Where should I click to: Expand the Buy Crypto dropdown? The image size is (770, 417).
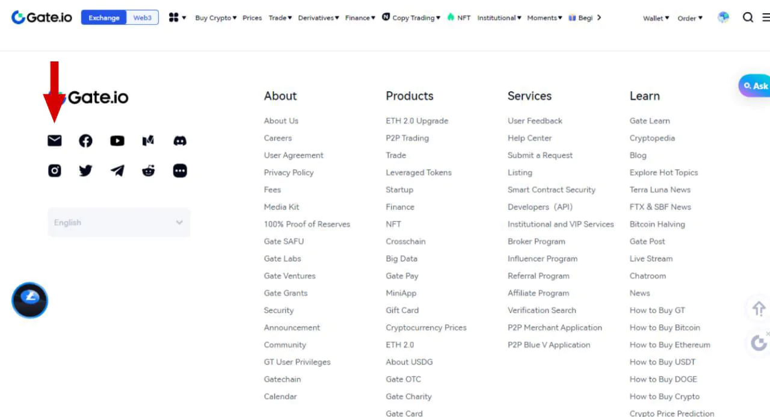coord(216,18)
